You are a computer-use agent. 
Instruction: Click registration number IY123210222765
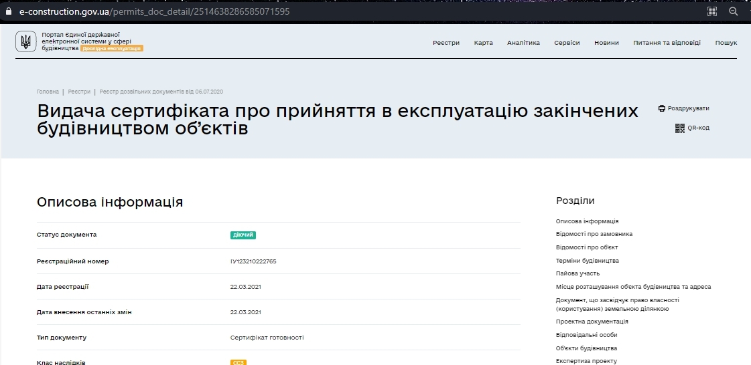coord(253,261)
